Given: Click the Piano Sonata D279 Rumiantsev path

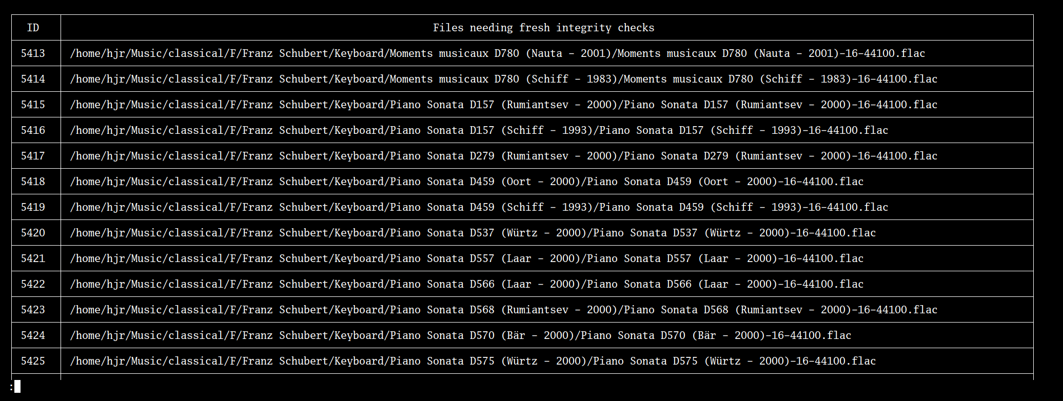Looking at the screenshot, I should pyautogui.click(x=503, y=156).
